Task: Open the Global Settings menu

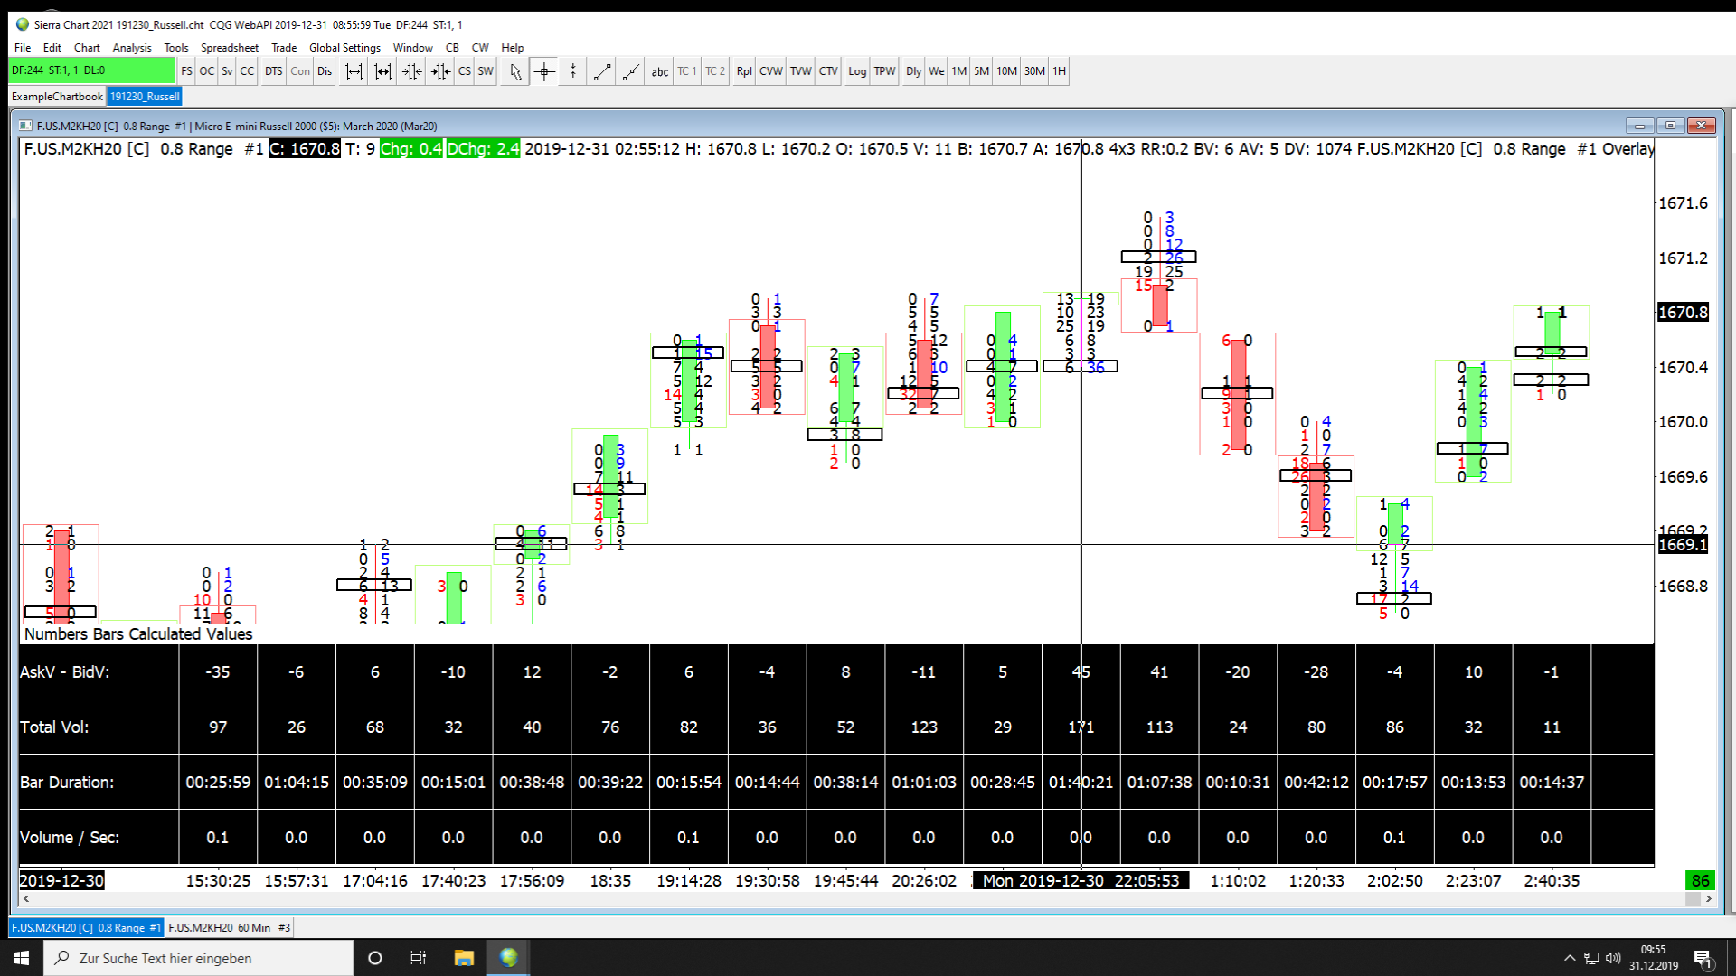Action: click(344, 48)
